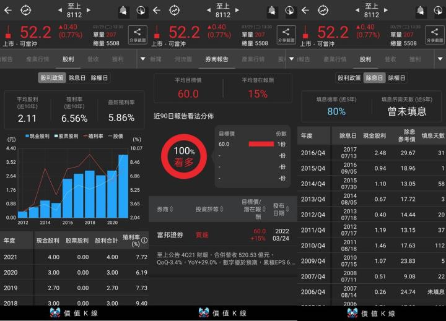Expand tab list arrow on broker report screen
This screenshot has width=446, height=321.
click(x=291, y=59)
